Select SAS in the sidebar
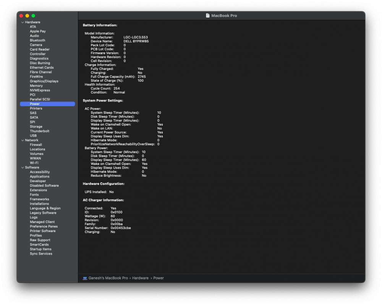The height and width of the screenshot is (305, 382). (33, 113)
